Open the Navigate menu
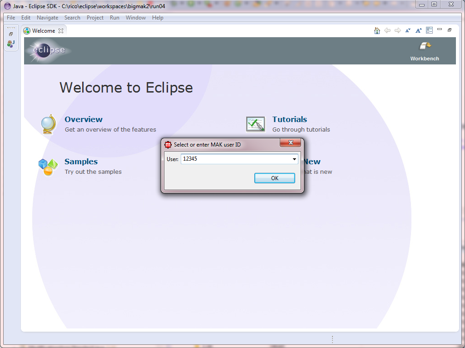 [x=47, y=18]
